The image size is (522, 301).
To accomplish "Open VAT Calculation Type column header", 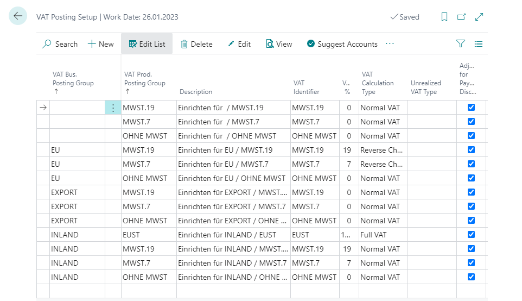I will [378, 83].
